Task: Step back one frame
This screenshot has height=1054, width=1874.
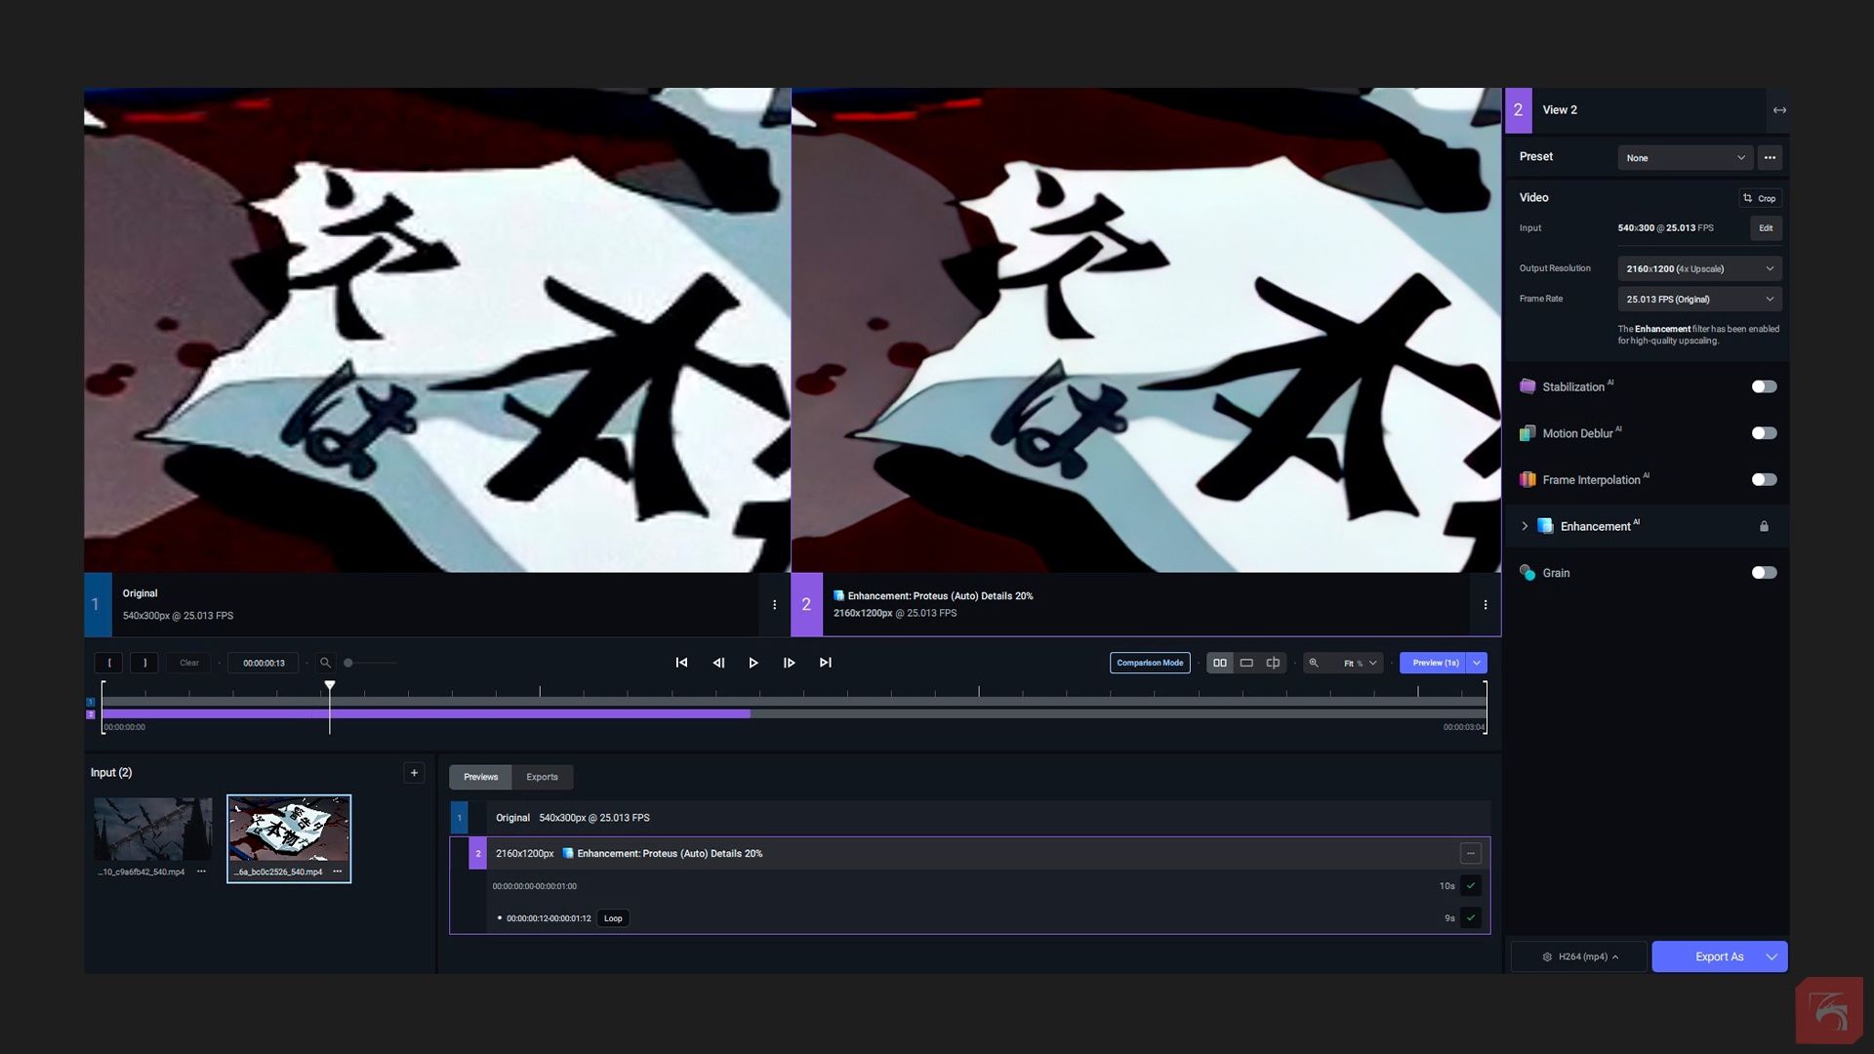Action: pos(718,663)
